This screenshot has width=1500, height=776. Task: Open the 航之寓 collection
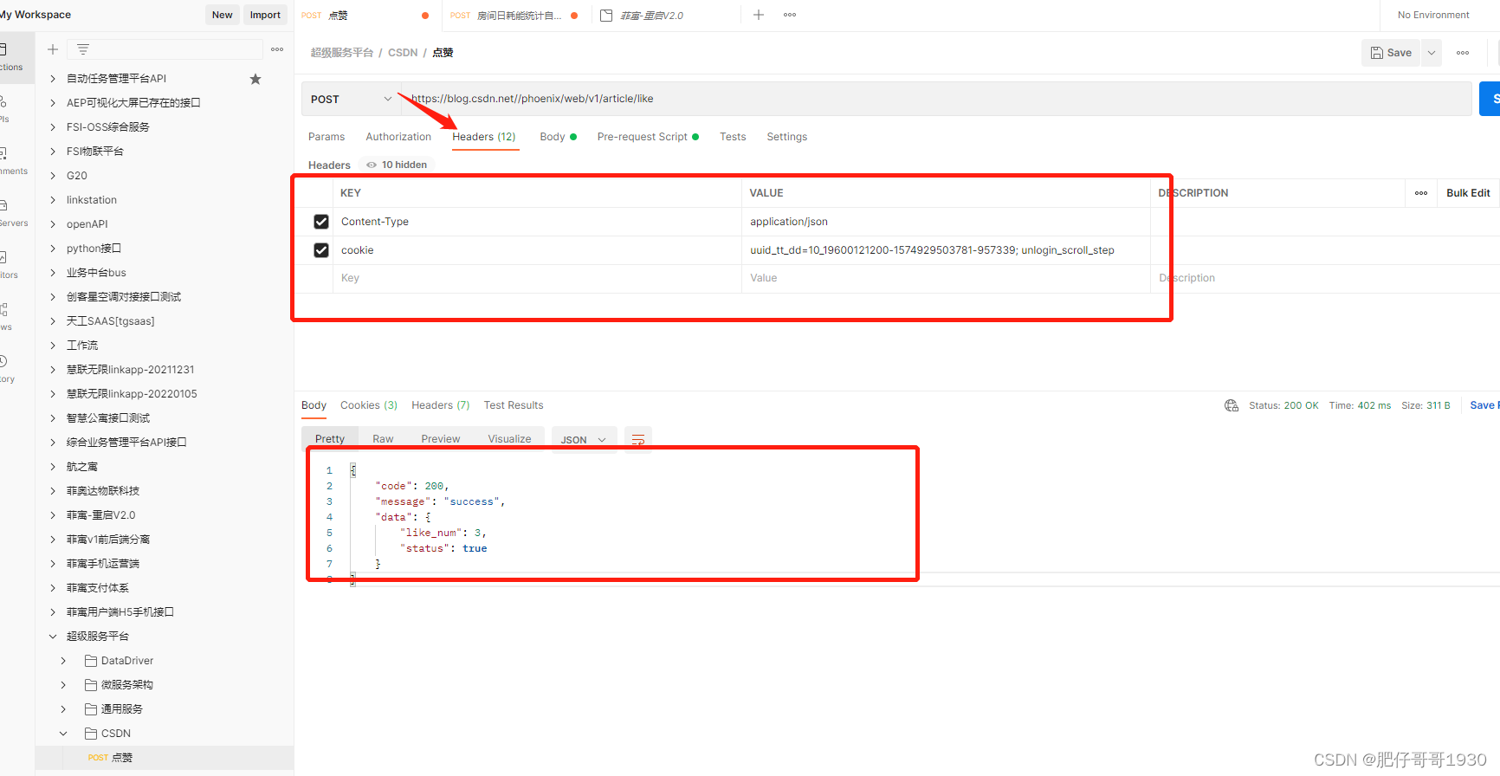pos(82,467)
